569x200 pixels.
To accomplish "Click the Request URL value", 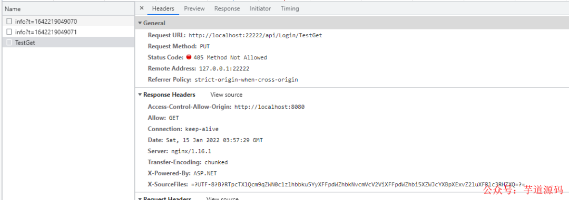I will tap(255, 36).
